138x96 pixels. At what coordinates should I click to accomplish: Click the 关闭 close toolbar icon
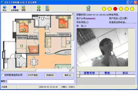pyautogui.click(x=88, y=8)
